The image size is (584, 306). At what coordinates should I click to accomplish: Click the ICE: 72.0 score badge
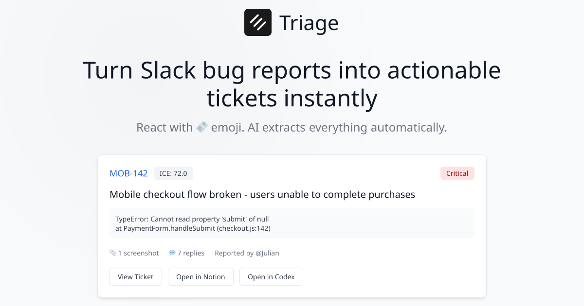173,173
